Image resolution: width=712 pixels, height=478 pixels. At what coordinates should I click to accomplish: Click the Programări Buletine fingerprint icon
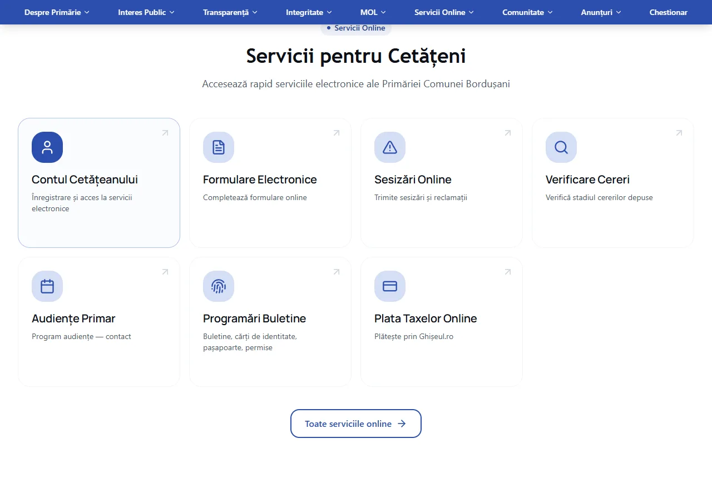click(x=219, y=286)
